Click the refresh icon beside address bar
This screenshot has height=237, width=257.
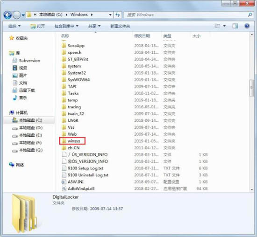118,15
